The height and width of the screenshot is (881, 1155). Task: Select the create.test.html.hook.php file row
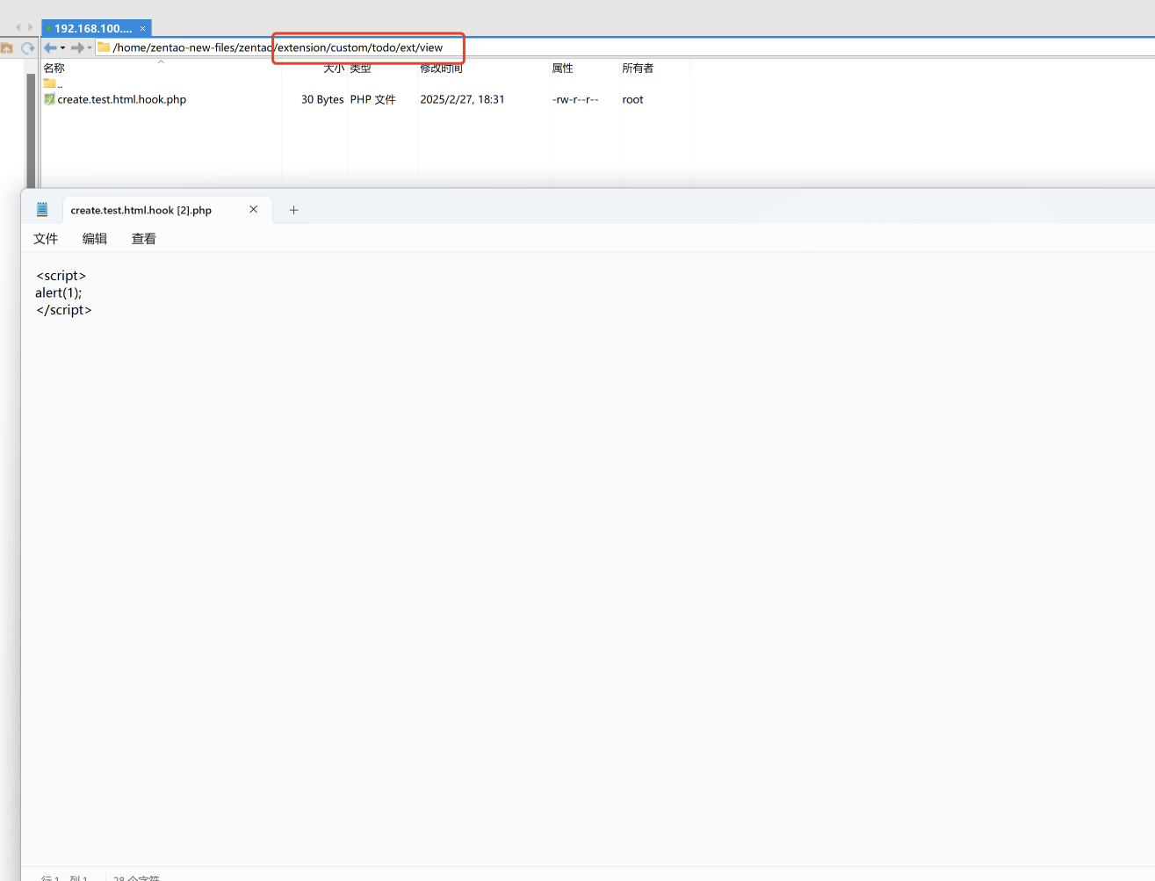[365, 99]
